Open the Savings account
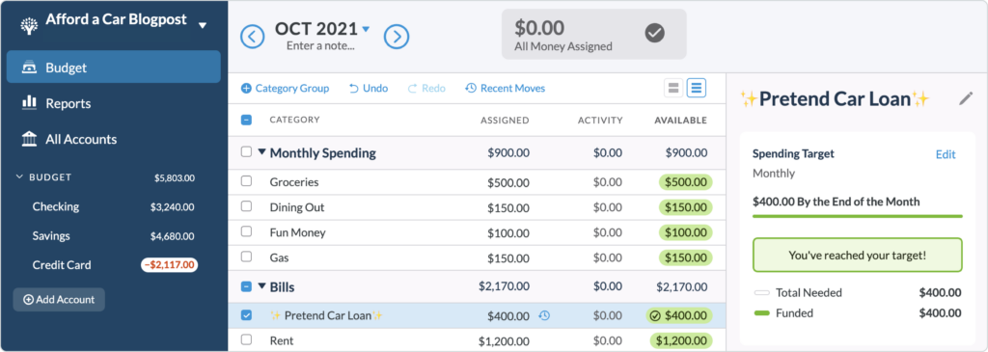 pyautogui.click(x=114, y=236)
